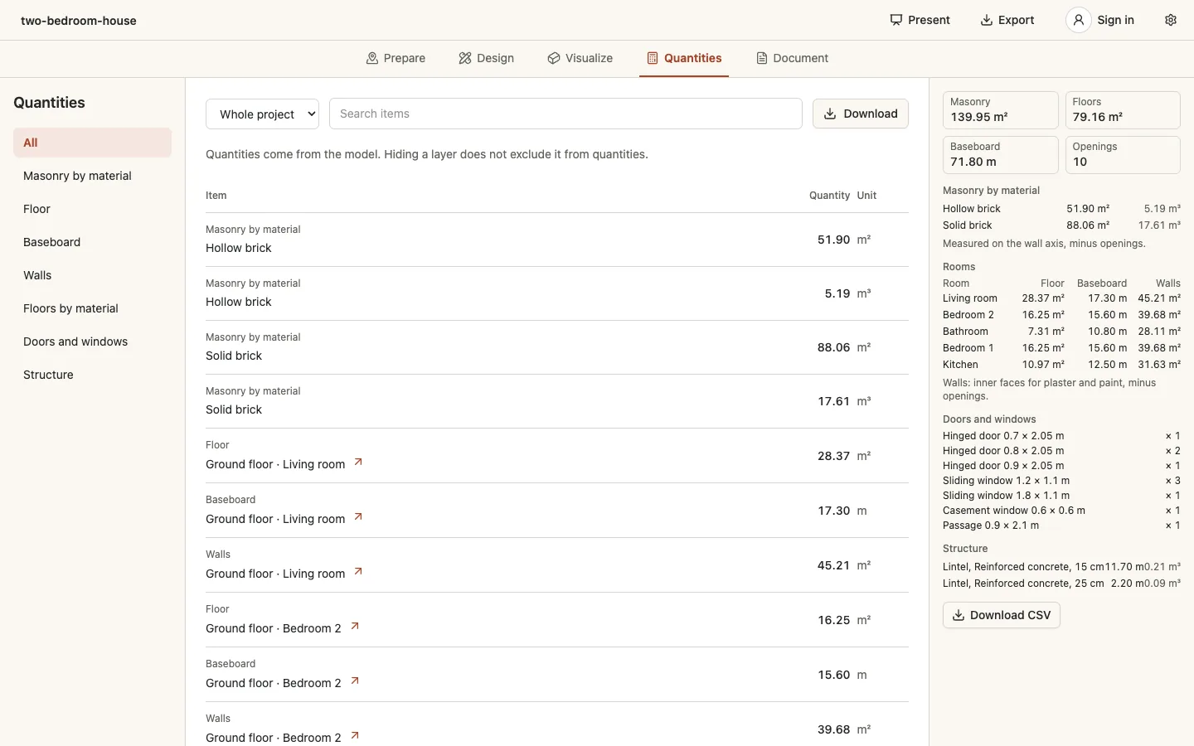Click Download CSV button
This screenshot has width=1194, height=746.
(1002, 615)
